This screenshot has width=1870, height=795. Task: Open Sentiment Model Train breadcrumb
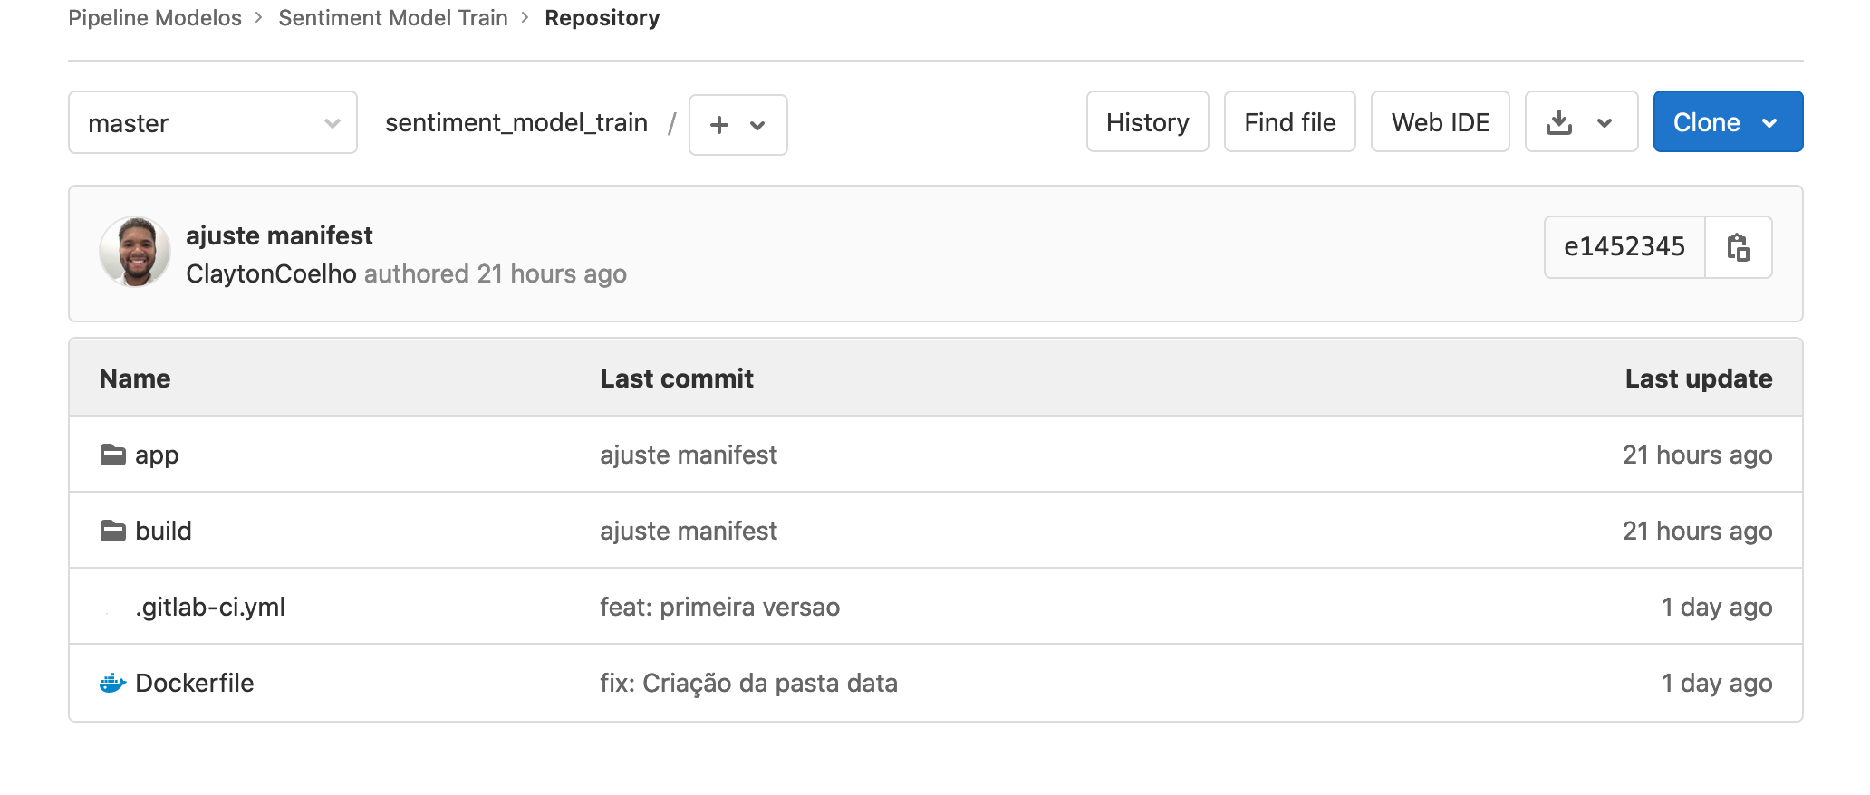click(393, 18)
